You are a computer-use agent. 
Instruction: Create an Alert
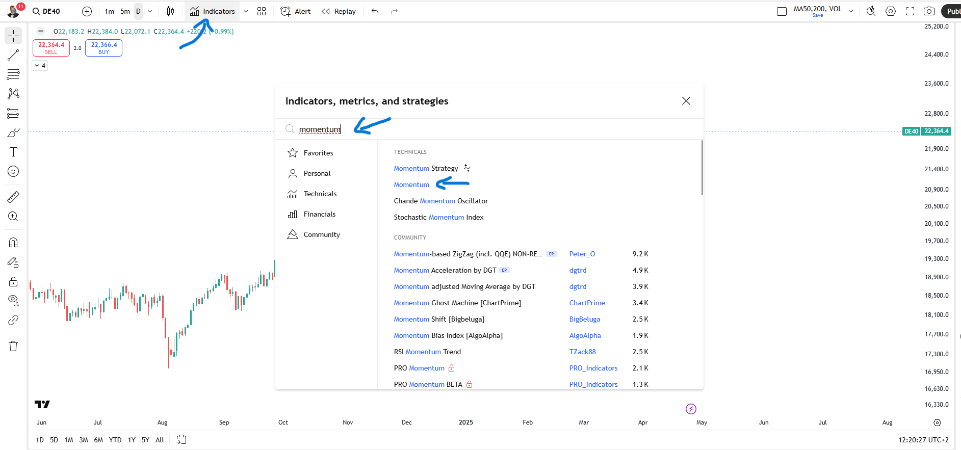click(296, 11)
